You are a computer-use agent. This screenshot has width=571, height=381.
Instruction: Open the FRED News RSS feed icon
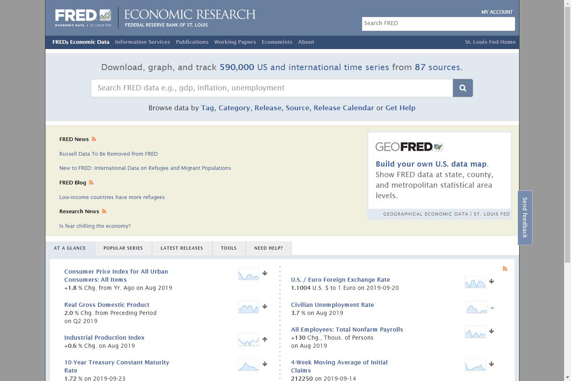94,139
